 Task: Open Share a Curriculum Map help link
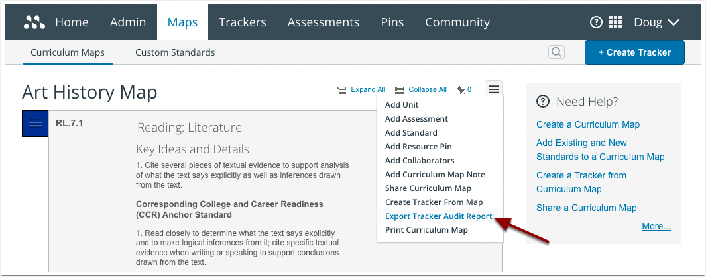coord(586,208)
